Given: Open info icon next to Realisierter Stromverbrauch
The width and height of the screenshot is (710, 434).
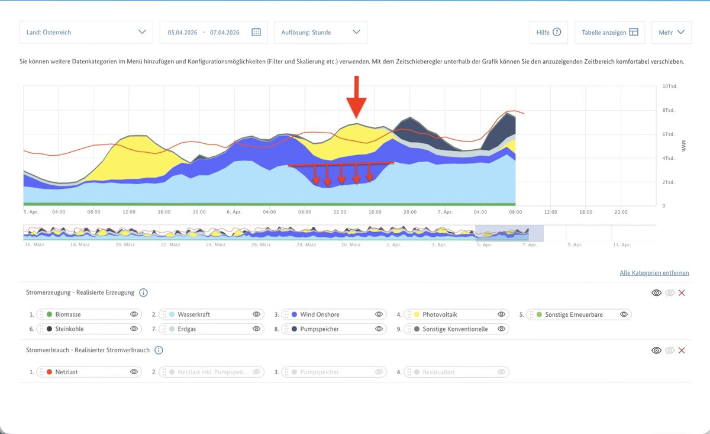Looking at the screenshot, I should 159,350.
